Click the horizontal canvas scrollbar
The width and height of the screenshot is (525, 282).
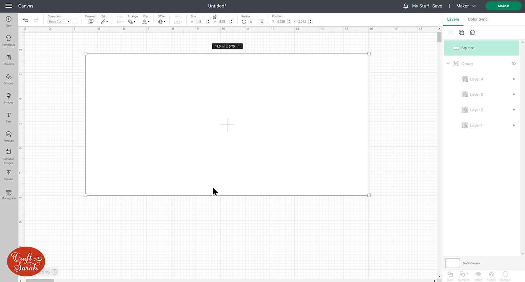(40, 280)
